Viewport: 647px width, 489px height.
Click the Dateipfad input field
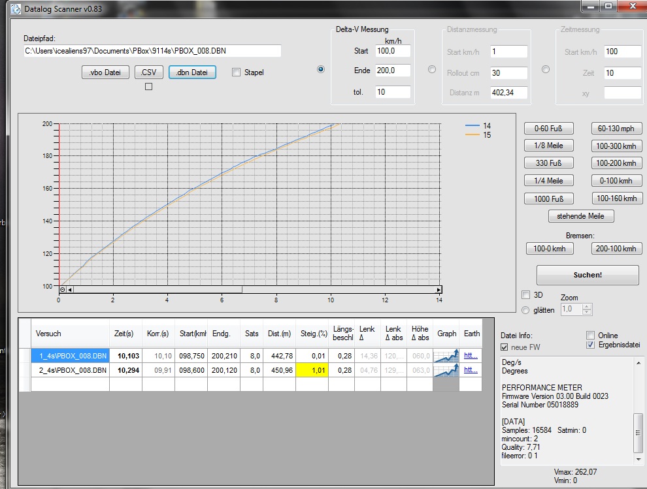pyautogui.click(x=152, y=51)
